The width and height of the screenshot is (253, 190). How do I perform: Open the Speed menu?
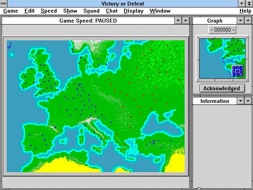click(49, 11)
